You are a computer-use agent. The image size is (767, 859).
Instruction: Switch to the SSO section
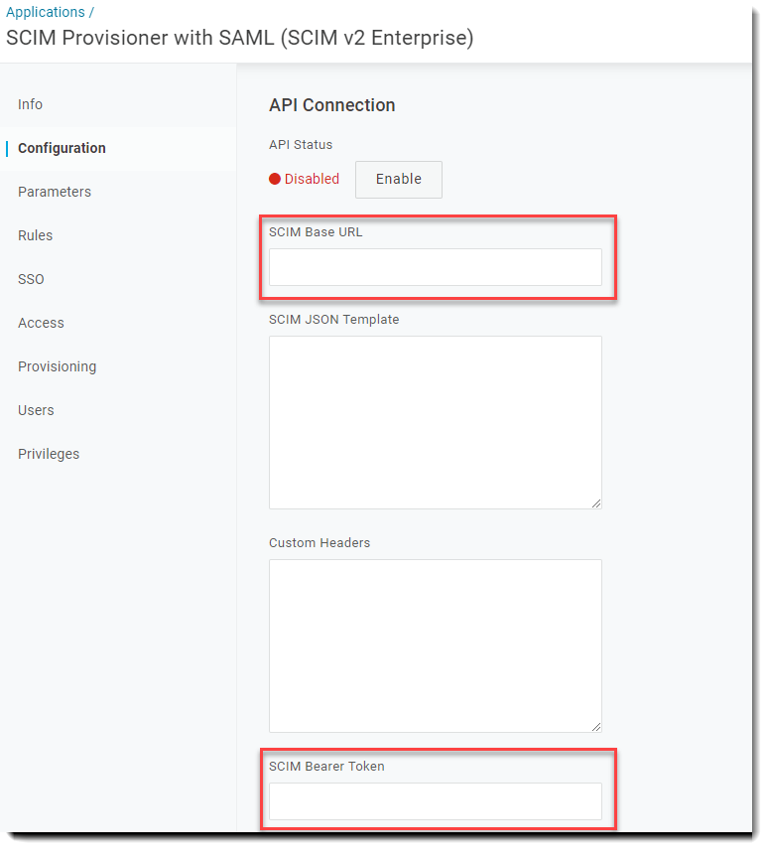(x=31, y=279)
